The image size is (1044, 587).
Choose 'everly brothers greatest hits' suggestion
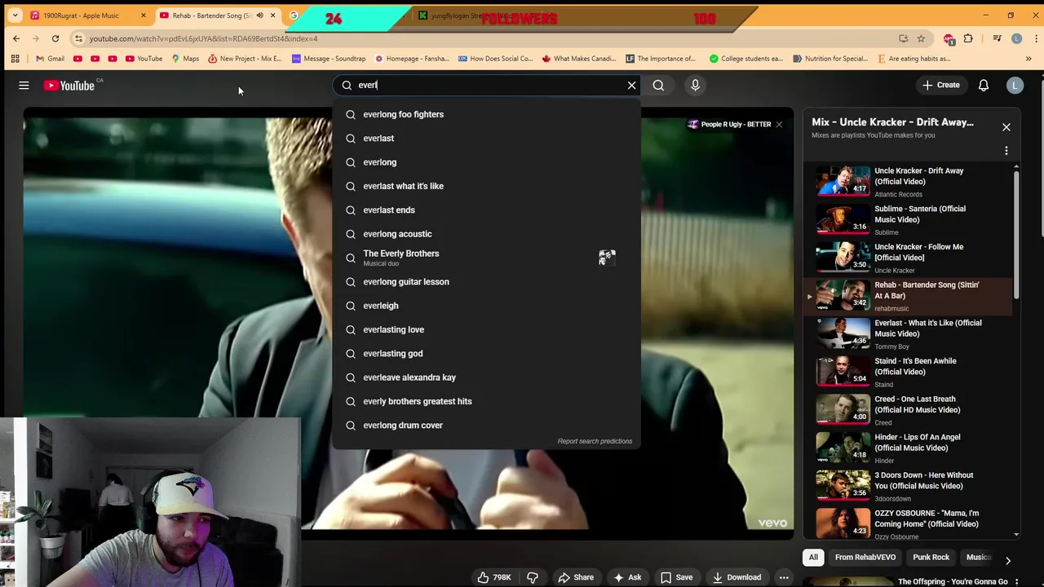(486, 401)
